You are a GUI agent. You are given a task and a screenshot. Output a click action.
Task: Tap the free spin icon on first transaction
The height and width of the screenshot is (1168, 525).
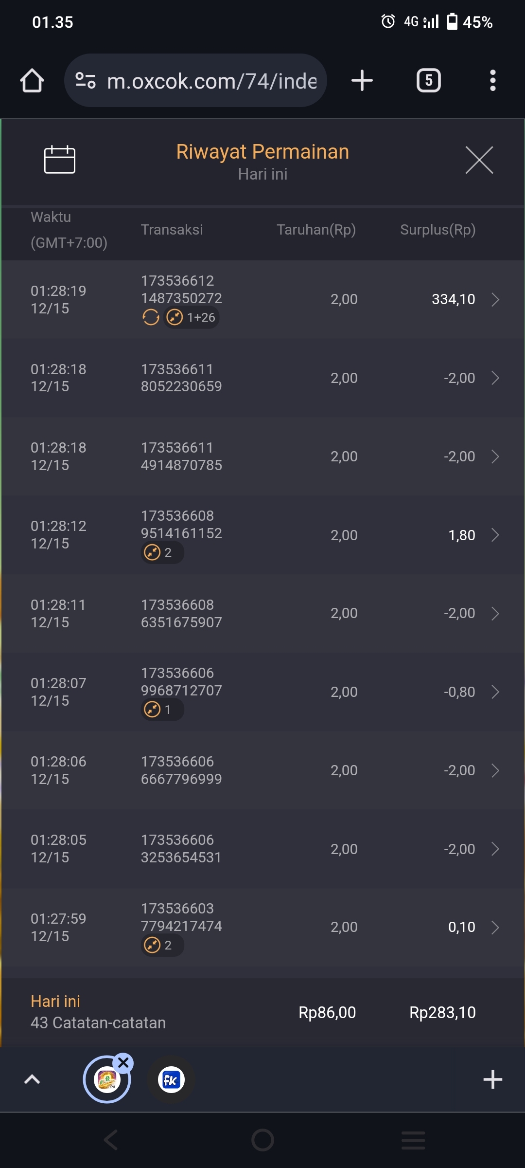[x=151, y=317]
